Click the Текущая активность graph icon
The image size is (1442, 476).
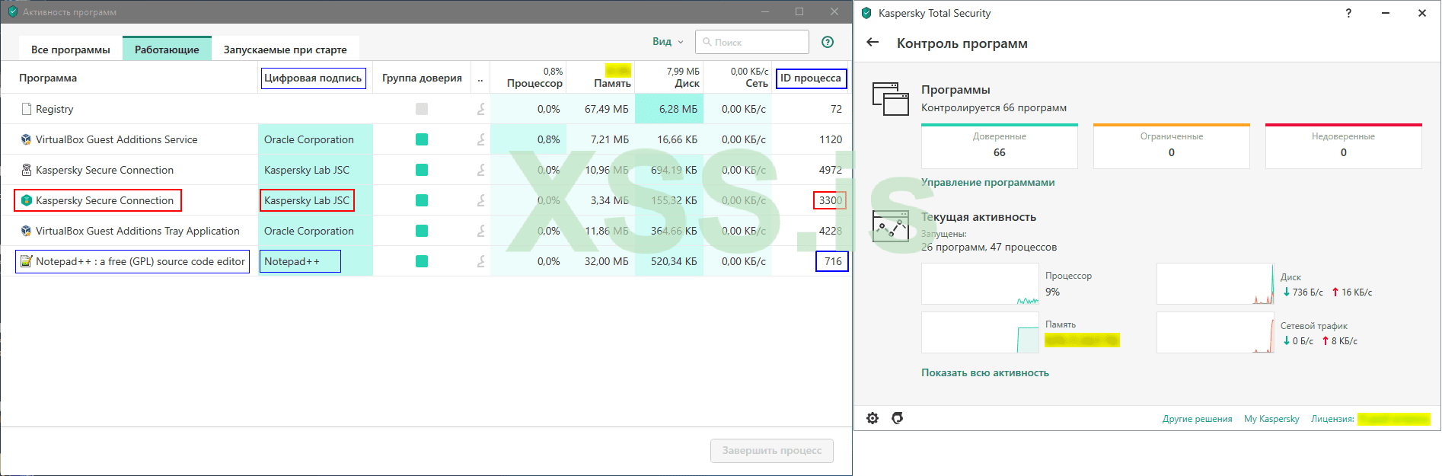point(891,226)
